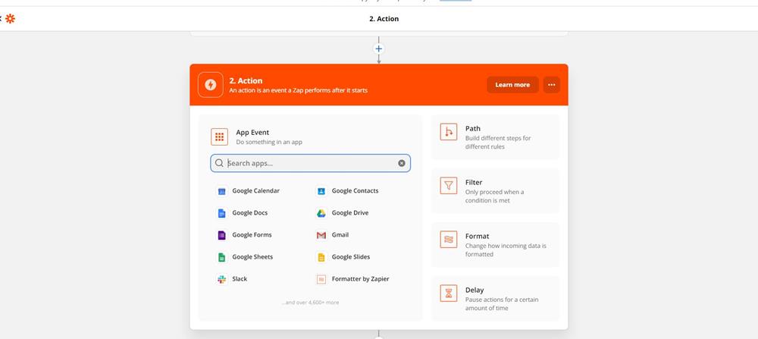This screenshot has height=339, width=758.
Task: Choose Slack app label
Action: [240, 278]
